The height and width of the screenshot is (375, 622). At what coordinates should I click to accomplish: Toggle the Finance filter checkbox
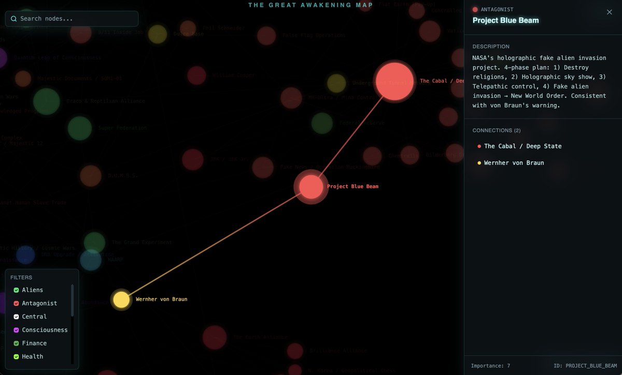[16, 343]
